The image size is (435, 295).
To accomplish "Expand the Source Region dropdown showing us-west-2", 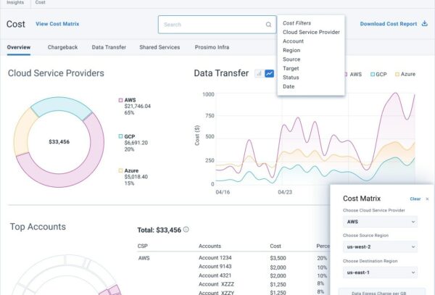I will (x=380, y=247).
